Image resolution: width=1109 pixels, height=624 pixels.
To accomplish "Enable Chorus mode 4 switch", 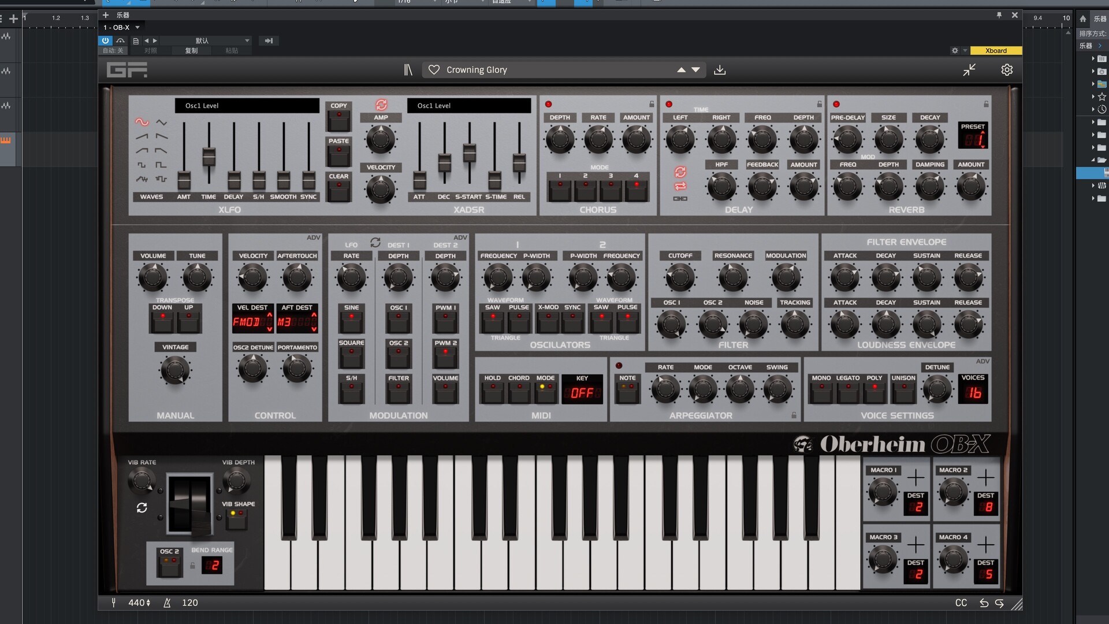I will (637, 190).
